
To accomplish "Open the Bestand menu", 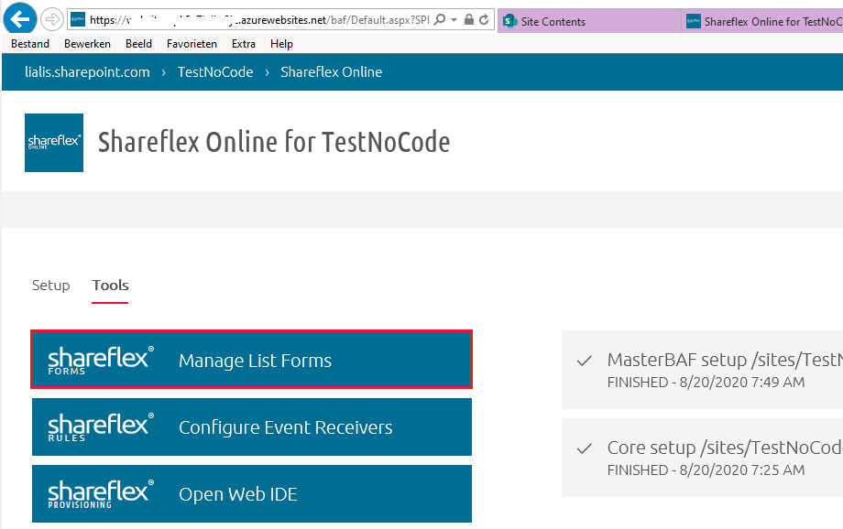I will coord(30,44).
